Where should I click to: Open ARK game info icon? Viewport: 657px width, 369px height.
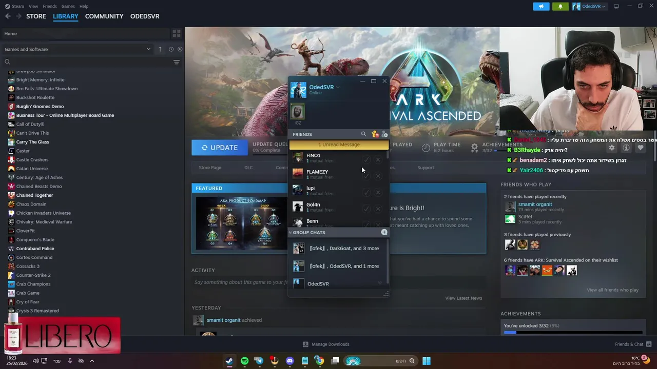tap(626, 148)
